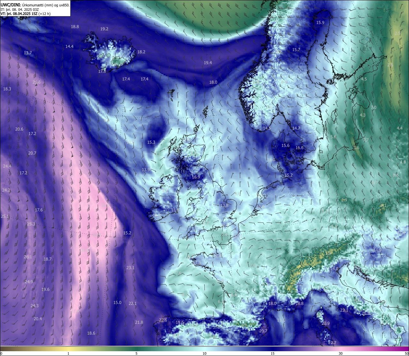Click the 16.0 value over Italy
The height and width of the screenshot is (356, 409).
tap(366, 313)
